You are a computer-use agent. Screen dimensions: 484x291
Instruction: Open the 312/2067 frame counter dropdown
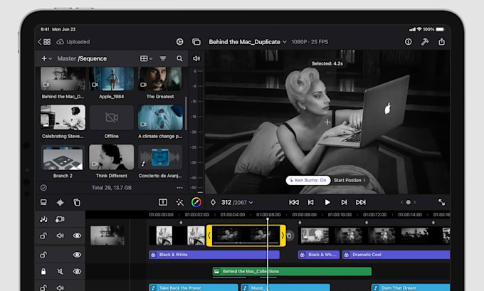tap(237, 203)
